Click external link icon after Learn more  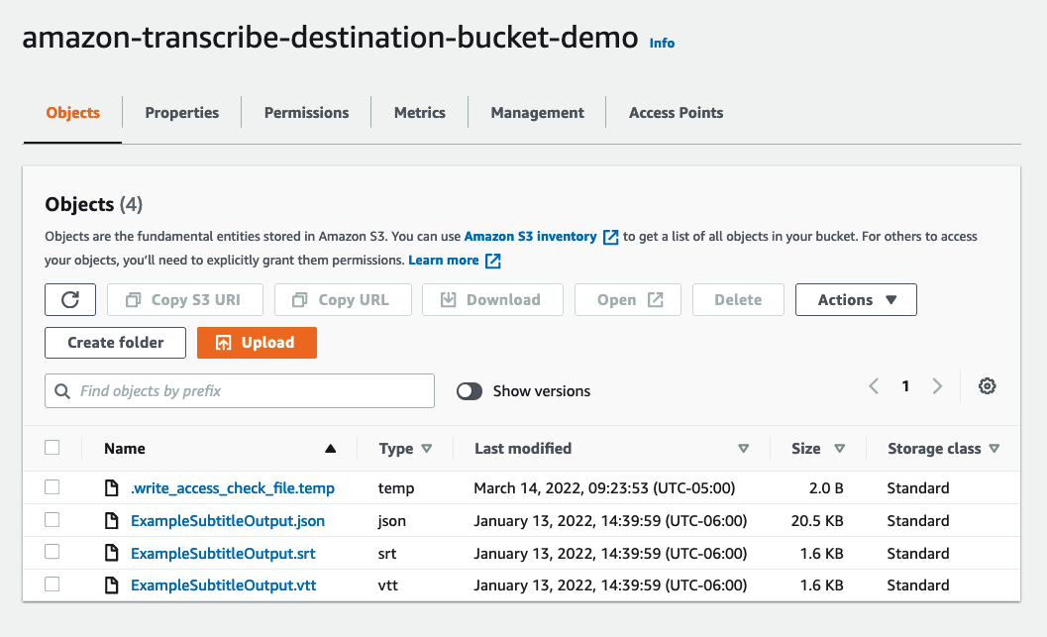pos(492,262)
